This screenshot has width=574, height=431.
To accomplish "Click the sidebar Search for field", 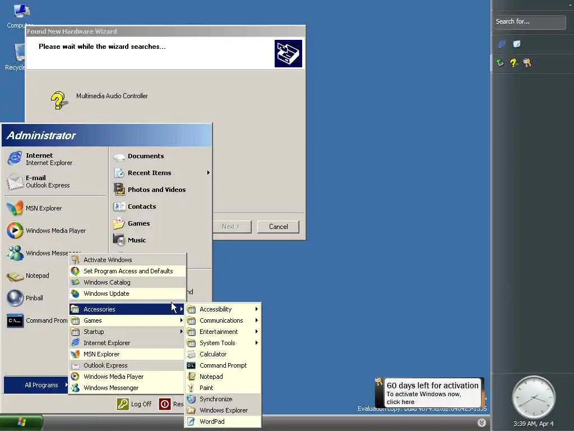I will [x=530, y=22].
